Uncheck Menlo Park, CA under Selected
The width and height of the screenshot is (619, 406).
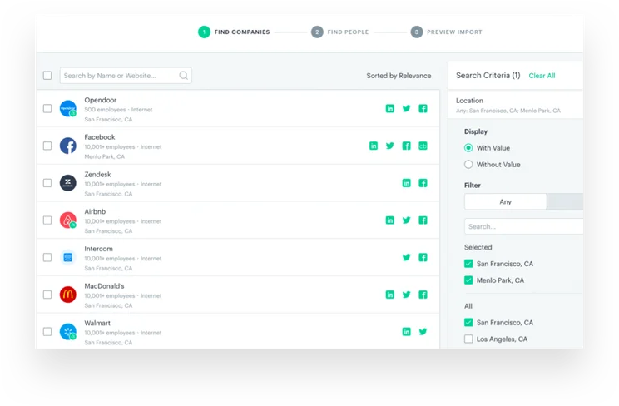(x=468, y=280)
